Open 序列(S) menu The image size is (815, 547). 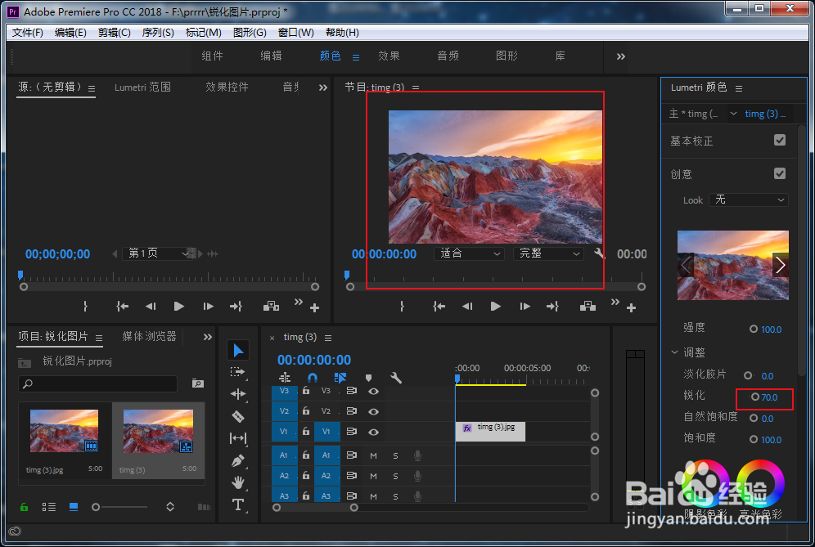pos(158,32)
